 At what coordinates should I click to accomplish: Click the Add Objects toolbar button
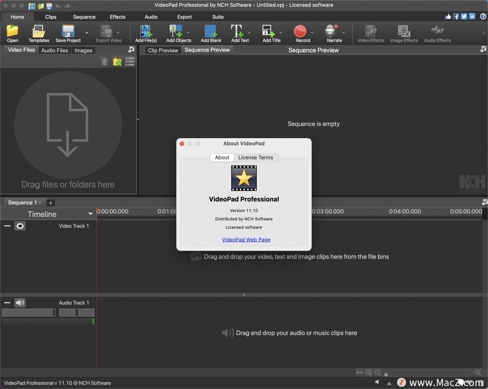click(x=179, y=34)
